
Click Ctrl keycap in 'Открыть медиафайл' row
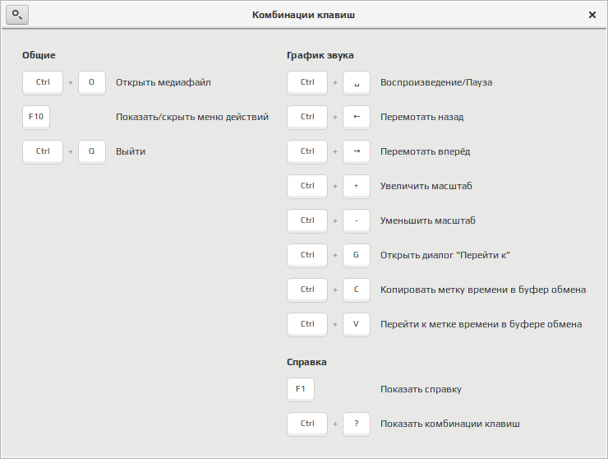[43, 83]
